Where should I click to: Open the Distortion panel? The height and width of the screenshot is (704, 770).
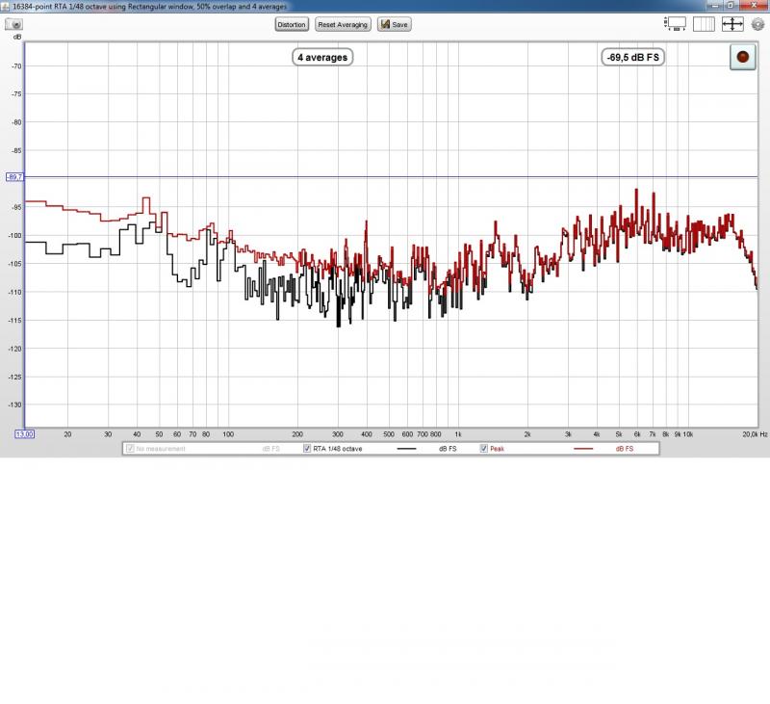click(x=291, y=24)
